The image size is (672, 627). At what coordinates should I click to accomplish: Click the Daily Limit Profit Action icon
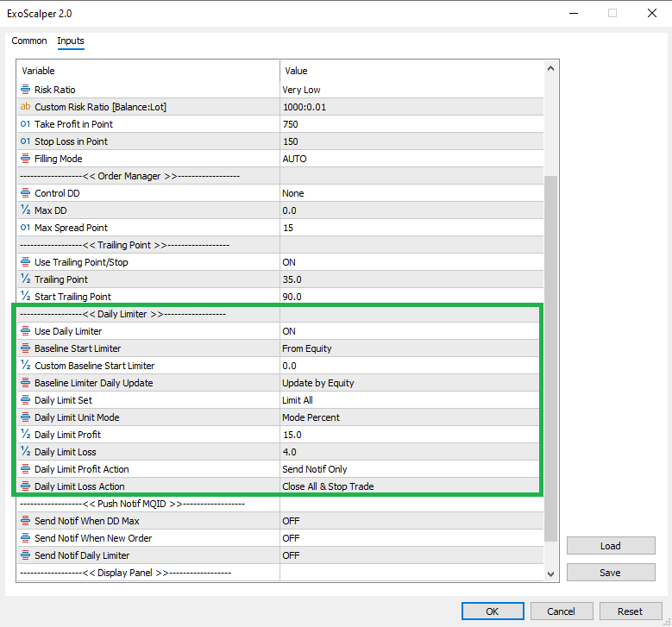(25, 469)
